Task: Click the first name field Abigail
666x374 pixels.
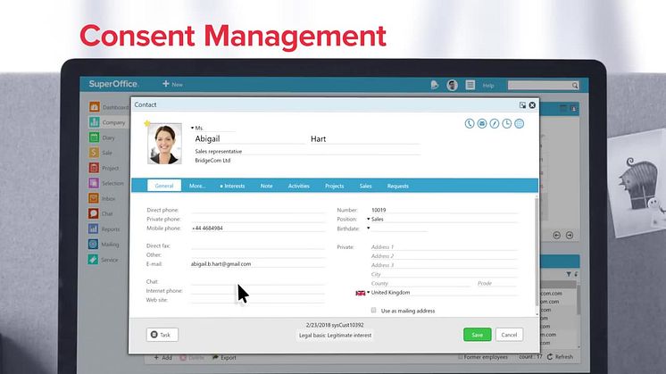Action: [x=250, y=139]
